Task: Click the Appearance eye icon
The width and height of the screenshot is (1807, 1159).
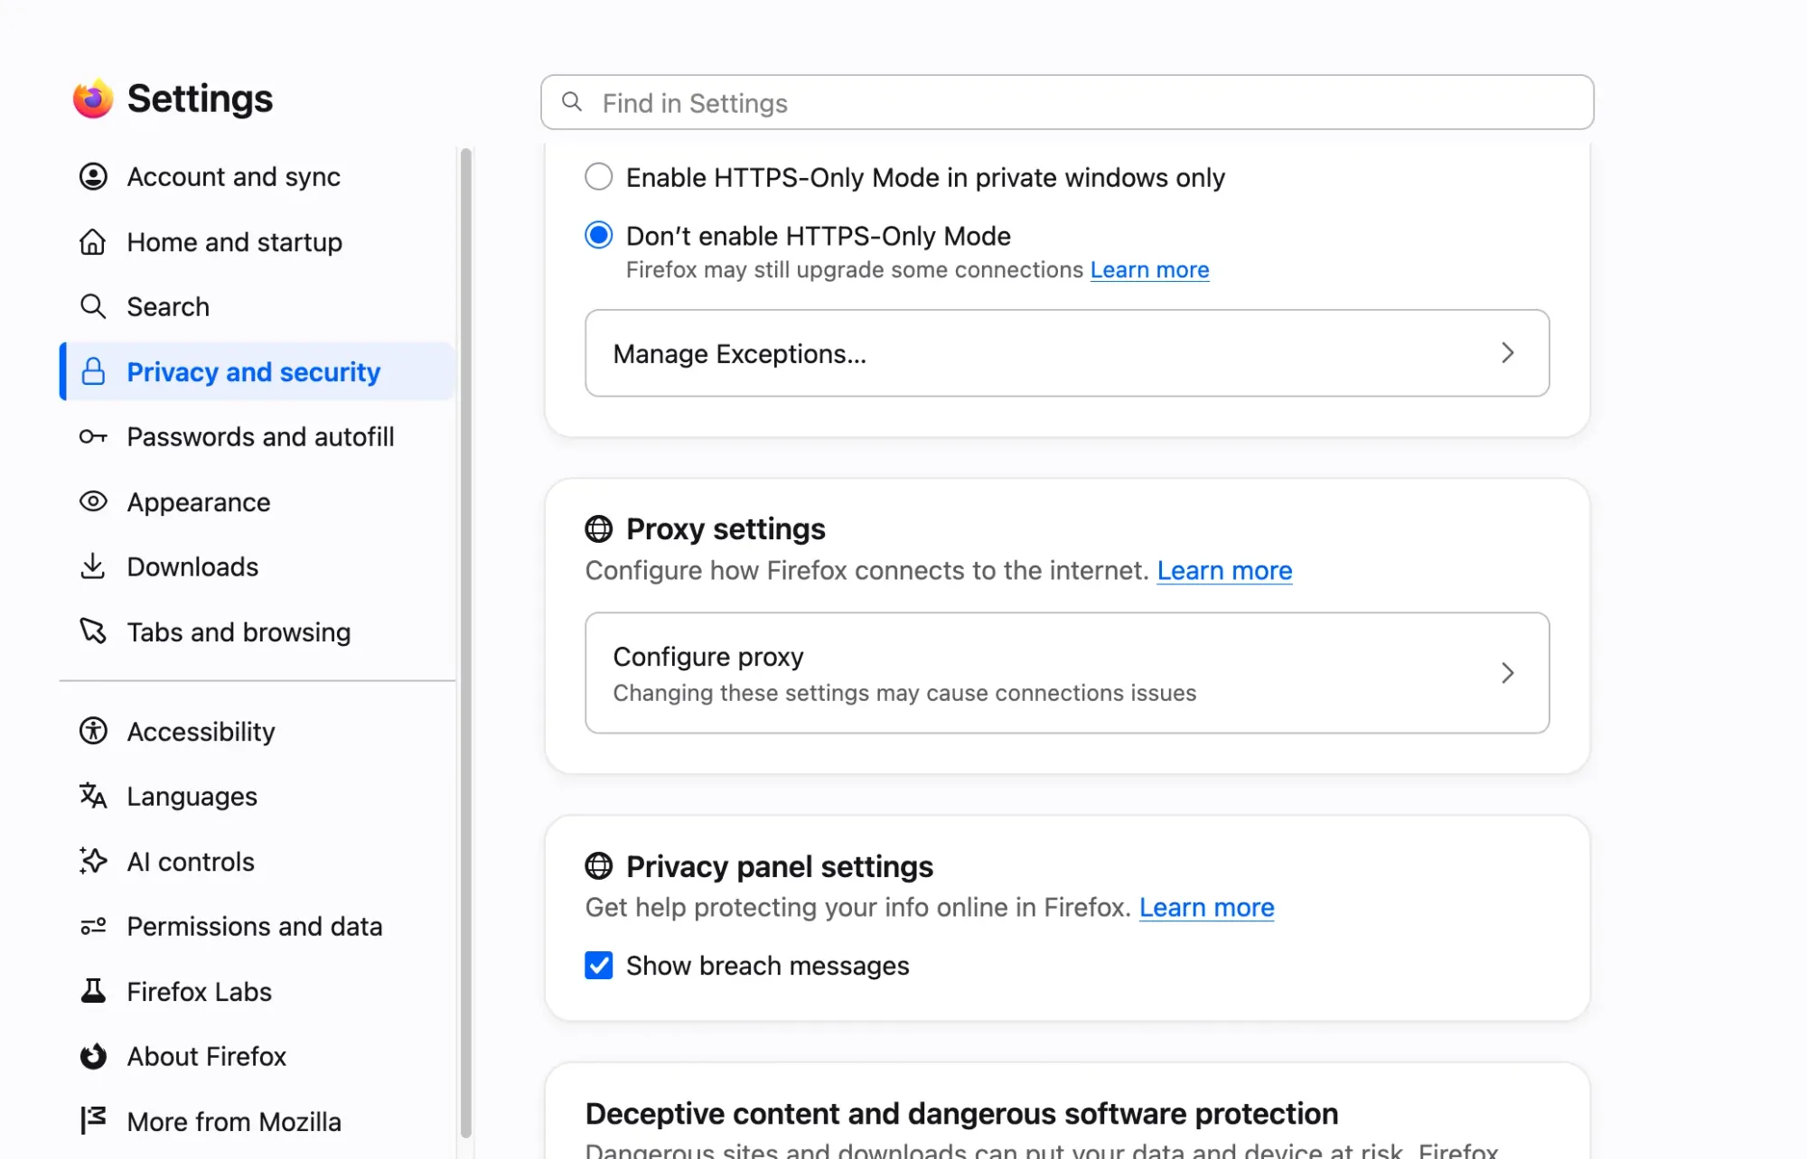Action: (x=93, y=501)
